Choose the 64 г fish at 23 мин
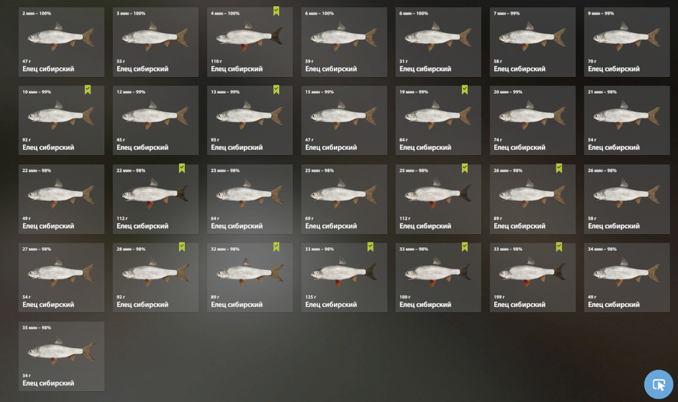The height and width of the screenshot is (402, 678). pyautogui.click(x=250, y=199)
